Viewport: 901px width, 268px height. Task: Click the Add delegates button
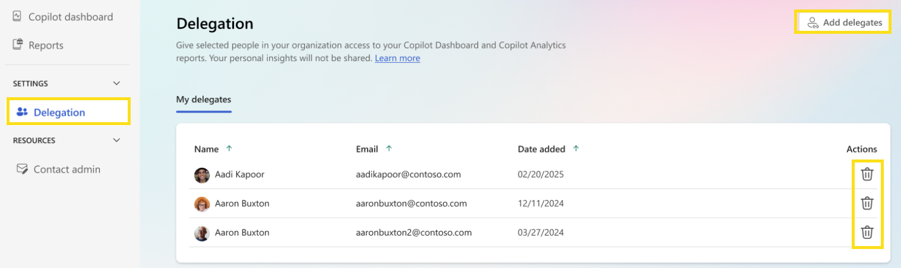click(x=843, y=23)
